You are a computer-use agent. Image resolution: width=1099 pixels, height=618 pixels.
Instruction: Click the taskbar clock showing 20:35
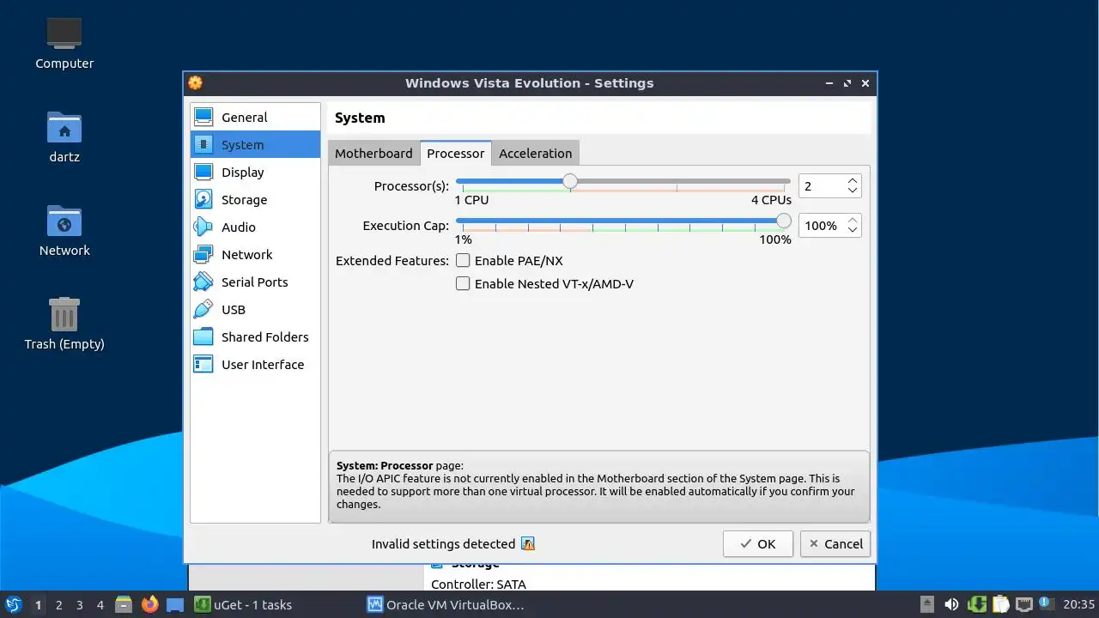tap(1079, 604)
